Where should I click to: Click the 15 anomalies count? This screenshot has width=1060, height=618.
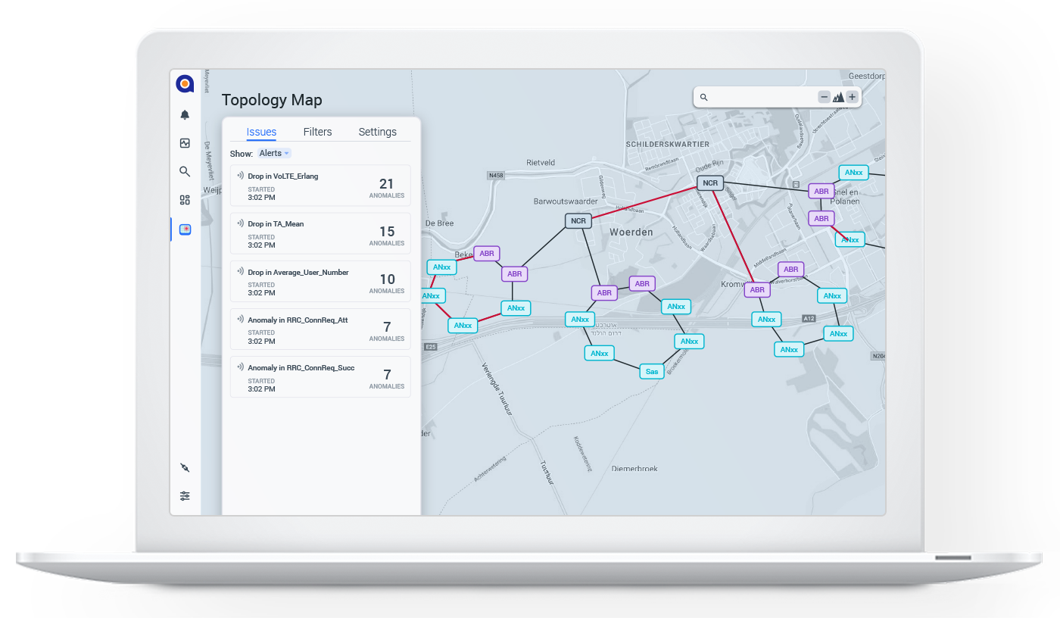tap(387, 232)
